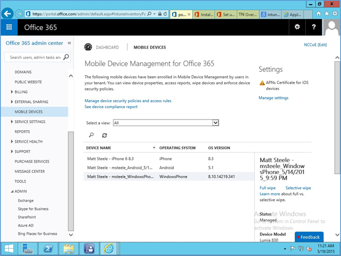Image resolution: width=341 pixels, height=256 pixels.
Task: Click Manage device security policies link
Action: (128, 101)
